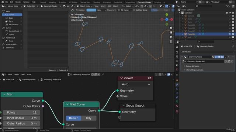Toggle render camera icon for Cube.004
Screen dimensions: 236x132
click(x=233, y=34)
